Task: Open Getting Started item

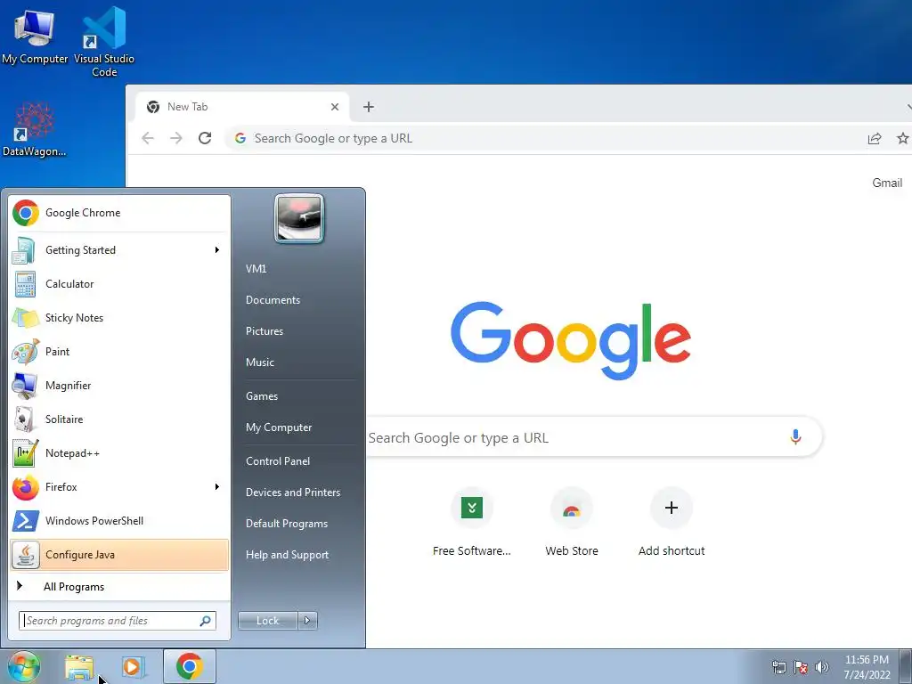Action: click(119, 250)
